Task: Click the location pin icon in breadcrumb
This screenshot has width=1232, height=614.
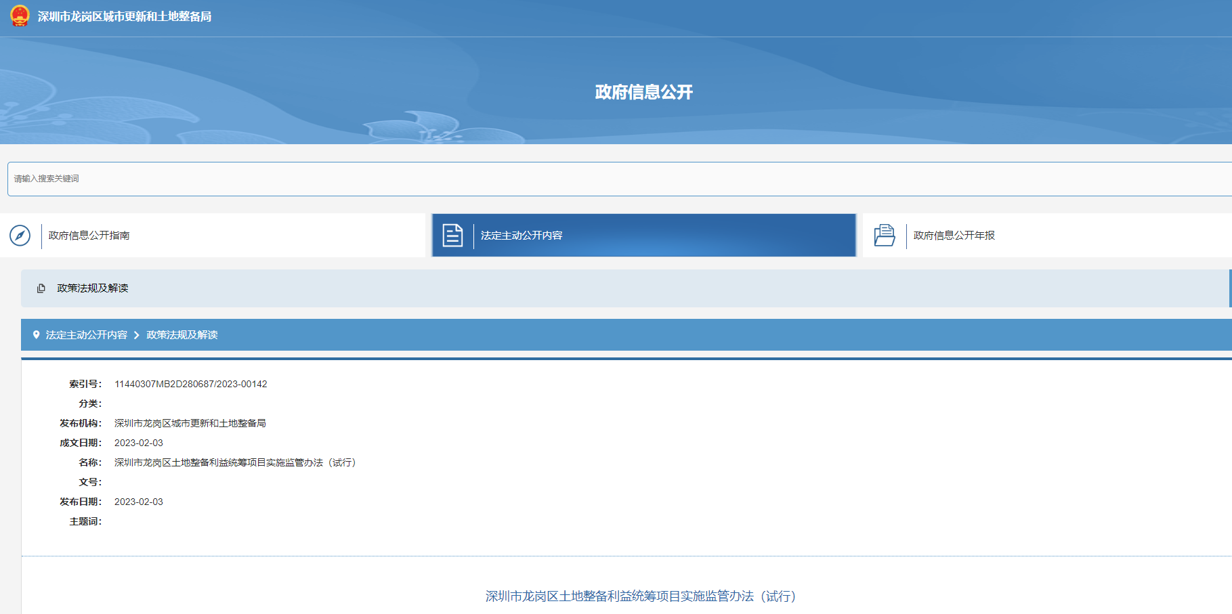Action: pyautogui.click(x=37, y=335)
